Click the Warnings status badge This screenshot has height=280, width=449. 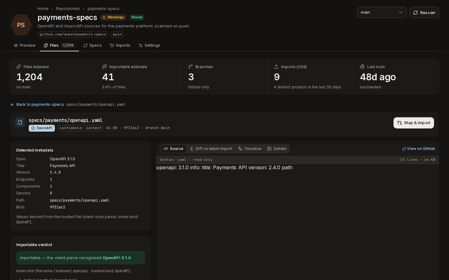113,17
